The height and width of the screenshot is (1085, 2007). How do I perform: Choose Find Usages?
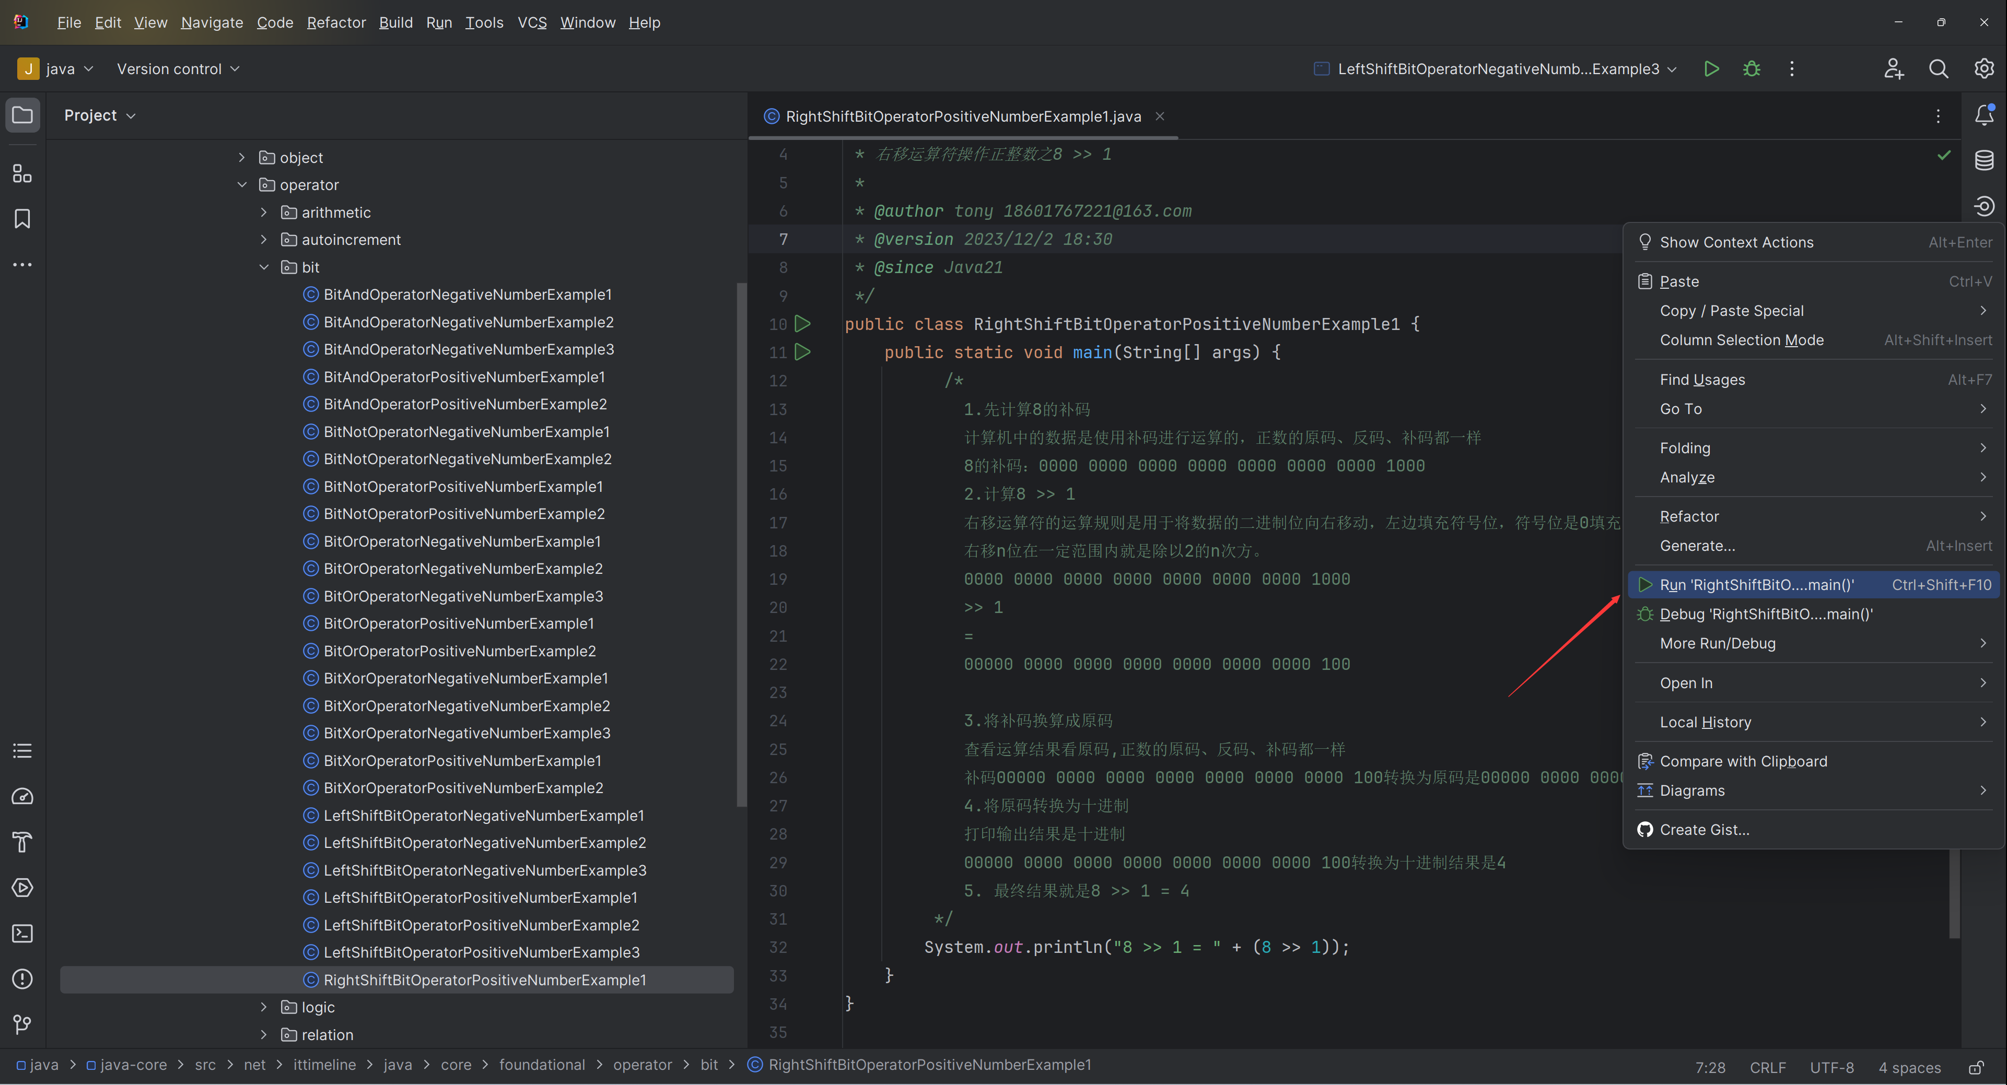(x=1815, y=379)
